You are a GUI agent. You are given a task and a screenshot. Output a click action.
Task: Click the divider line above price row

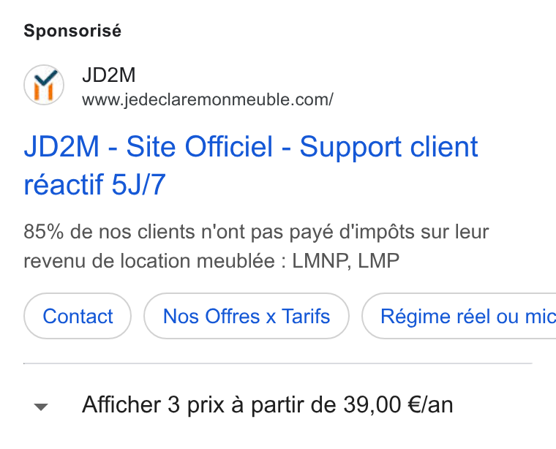(278, 363)
